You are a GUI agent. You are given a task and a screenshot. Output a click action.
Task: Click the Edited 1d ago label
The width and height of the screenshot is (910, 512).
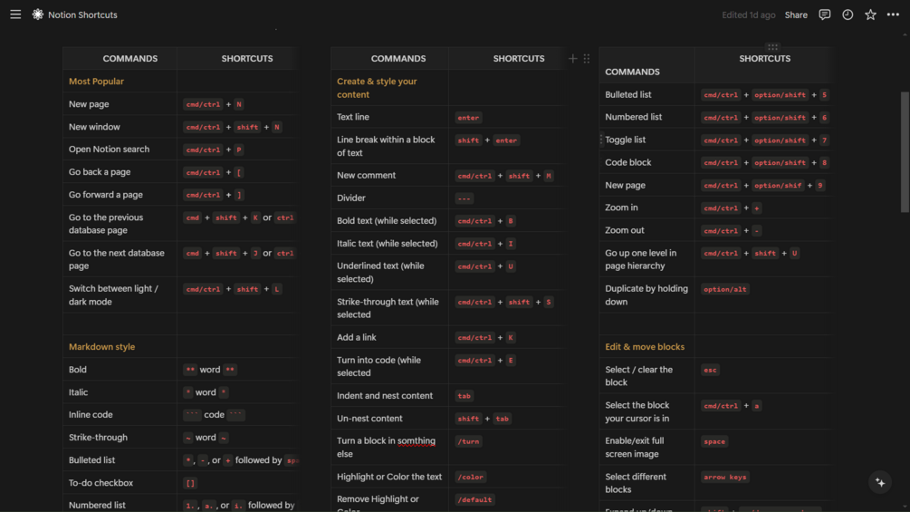[x=748, y=15]
